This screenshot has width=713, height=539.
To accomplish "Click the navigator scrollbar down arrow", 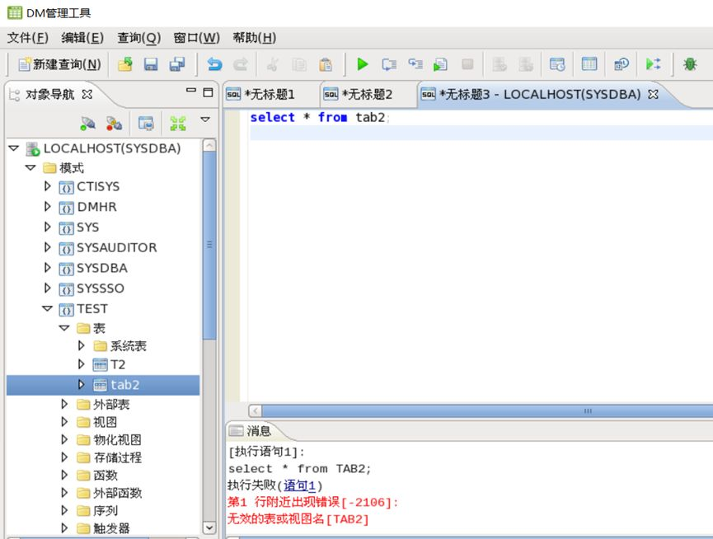I will (x=209, y=528).
